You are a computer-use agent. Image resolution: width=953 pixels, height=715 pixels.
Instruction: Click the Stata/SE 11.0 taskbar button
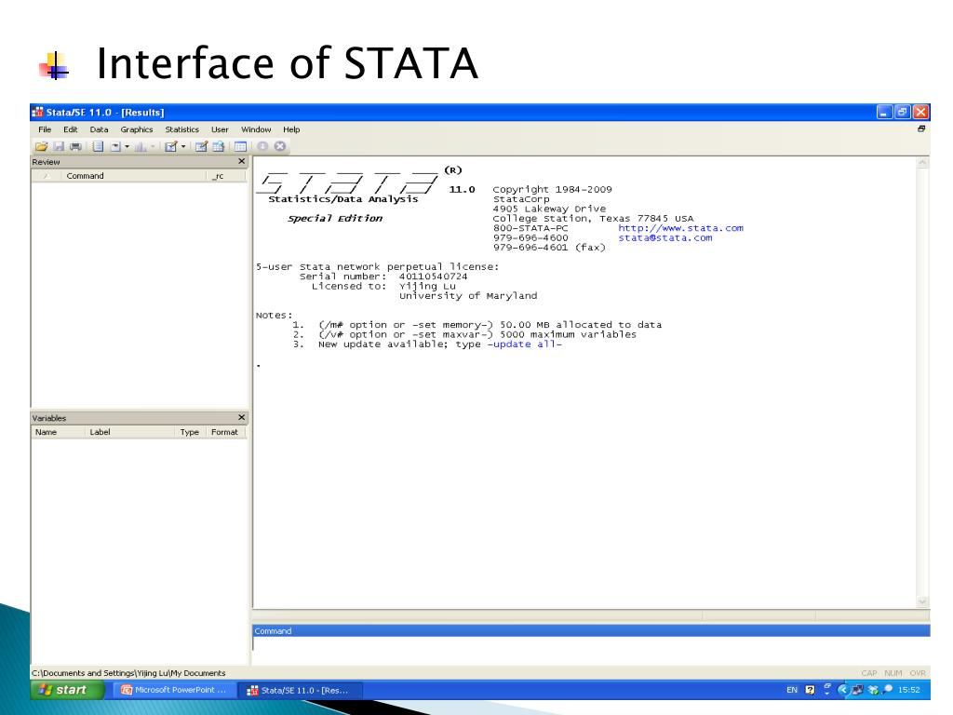302,690
